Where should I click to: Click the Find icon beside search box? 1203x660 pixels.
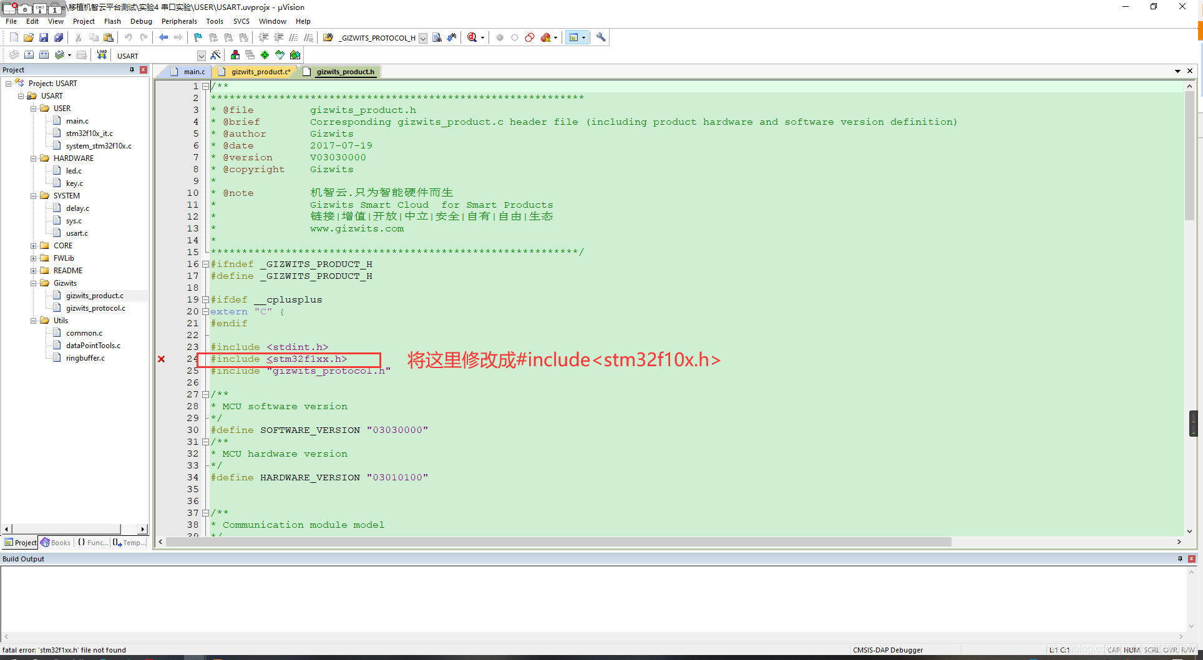coord(437,37)
